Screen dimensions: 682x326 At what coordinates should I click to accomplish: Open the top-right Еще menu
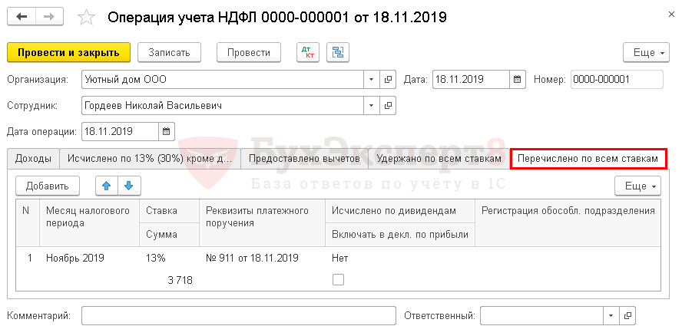pos(644,53)
